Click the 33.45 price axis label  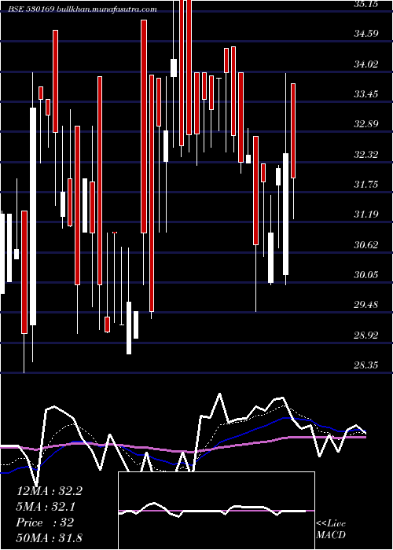coord(365,94)
